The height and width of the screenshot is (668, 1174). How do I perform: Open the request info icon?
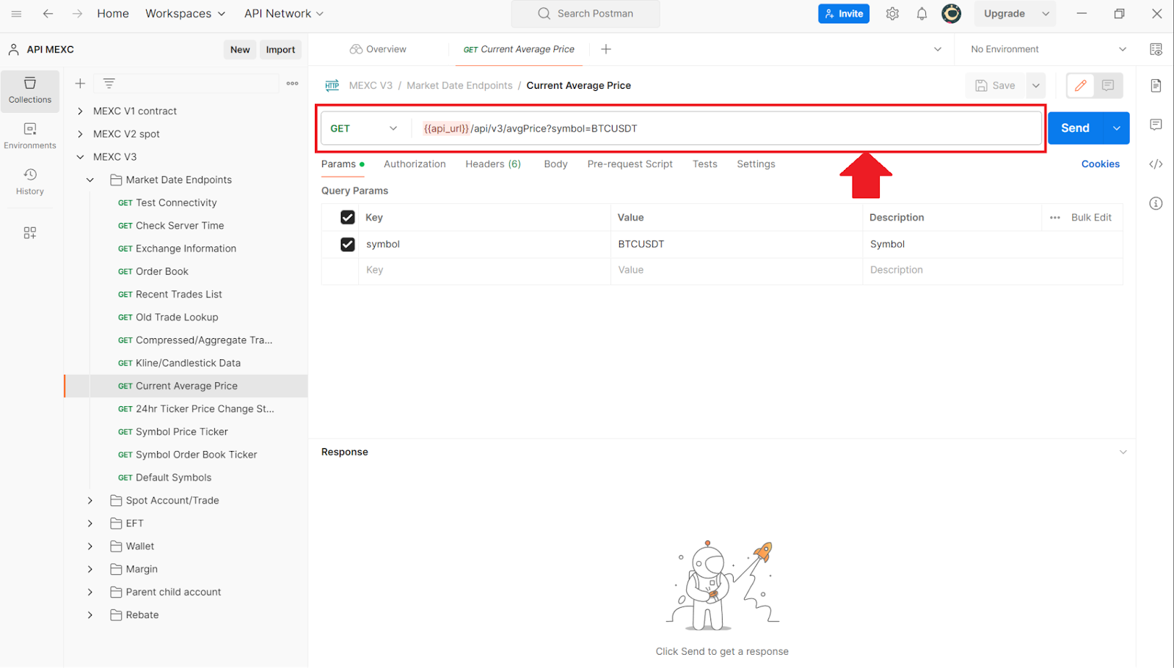point(1156,203)
